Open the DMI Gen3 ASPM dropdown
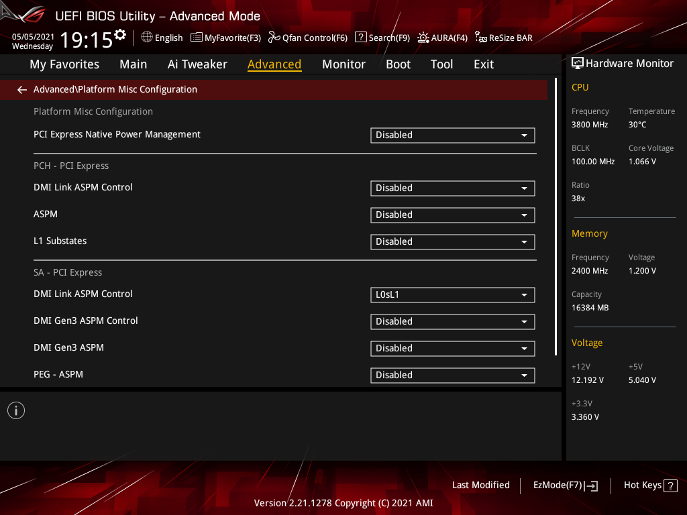Viewport: 687px width, 515px height. point(453,349)
